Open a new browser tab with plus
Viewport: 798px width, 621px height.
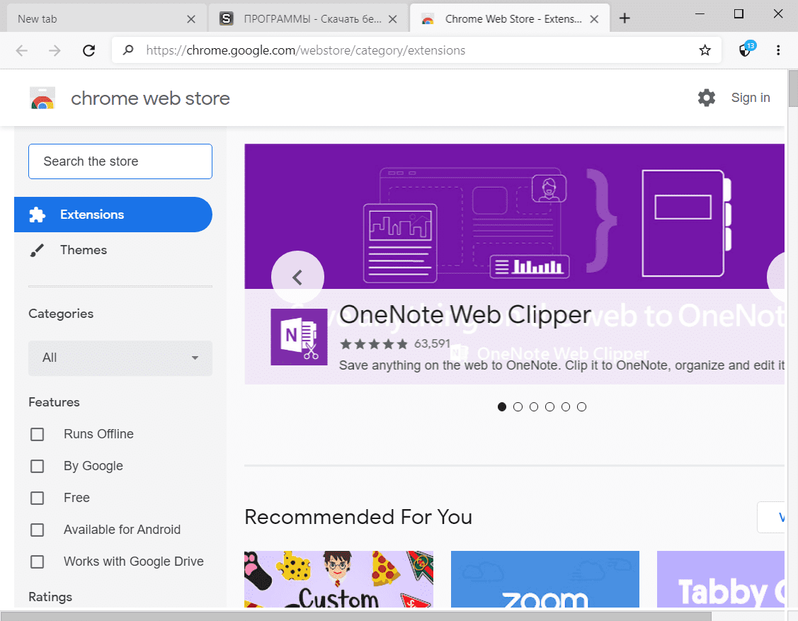click(625, 19)
